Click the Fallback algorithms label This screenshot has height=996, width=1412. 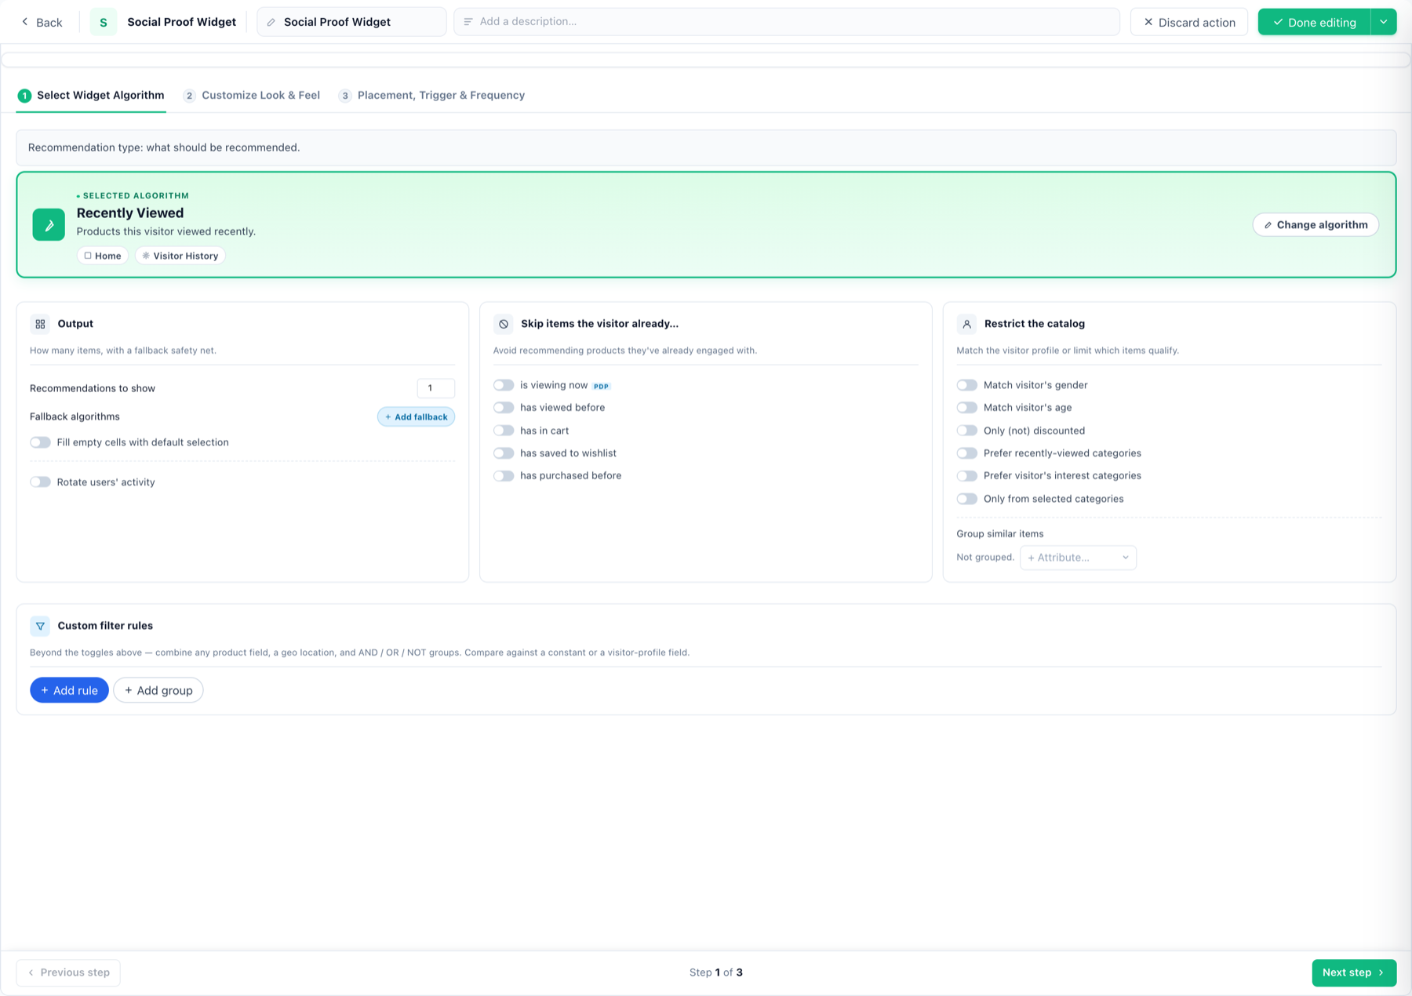point(75,416)
